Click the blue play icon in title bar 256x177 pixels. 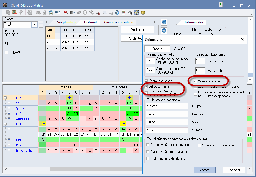point(221,4)
